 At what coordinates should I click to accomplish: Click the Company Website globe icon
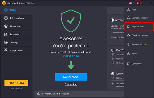click(x=129, y=18)
